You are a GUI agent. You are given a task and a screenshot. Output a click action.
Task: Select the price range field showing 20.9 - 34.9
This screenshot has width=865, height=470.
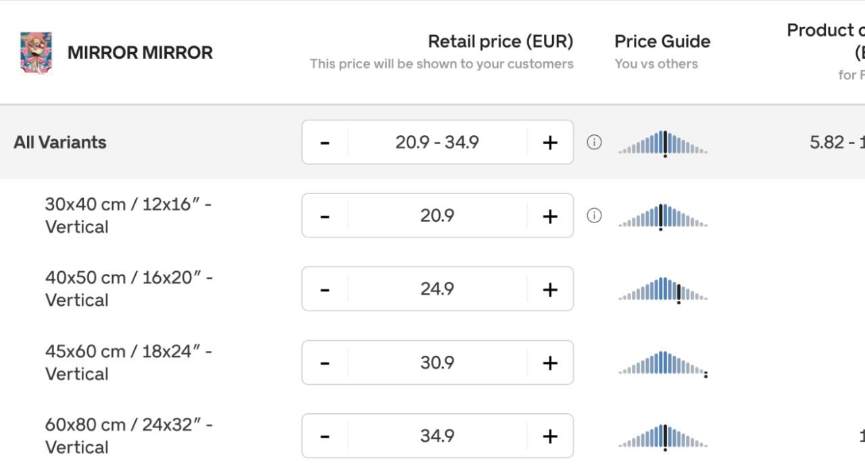click(x=437, y=142)
